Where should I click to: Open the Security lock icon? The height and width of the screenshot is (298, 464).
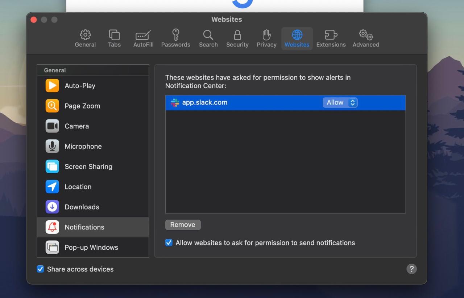coord(237,35)
